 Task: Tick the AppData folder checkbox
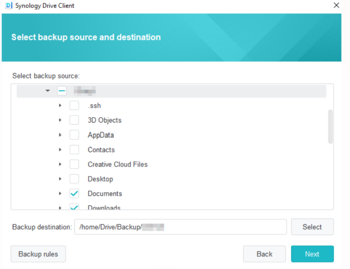(x=74, y=135)
